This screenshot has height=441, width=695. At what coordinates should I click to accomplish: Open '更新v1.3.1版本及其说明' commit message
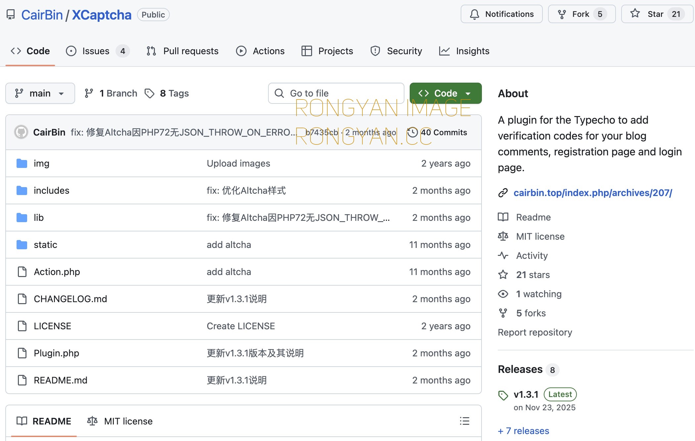coord(255,353)
